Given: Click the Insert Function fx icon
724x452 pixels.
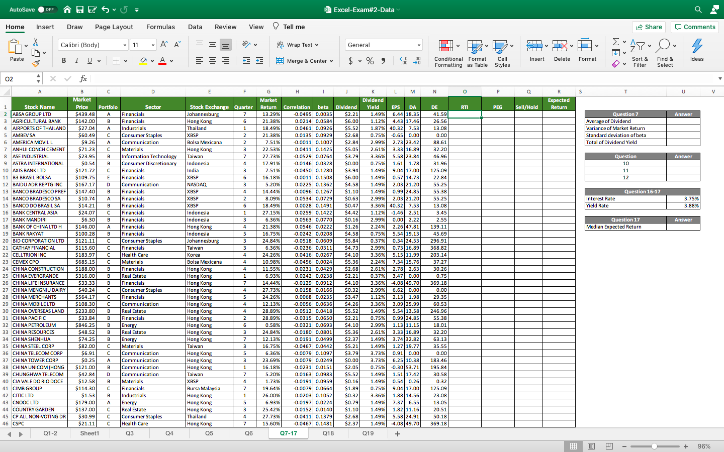Looking at the screenshot, I should [x=83, y=79].
